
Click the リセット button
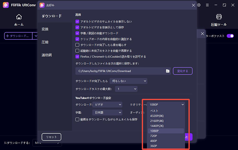[51, 137]
